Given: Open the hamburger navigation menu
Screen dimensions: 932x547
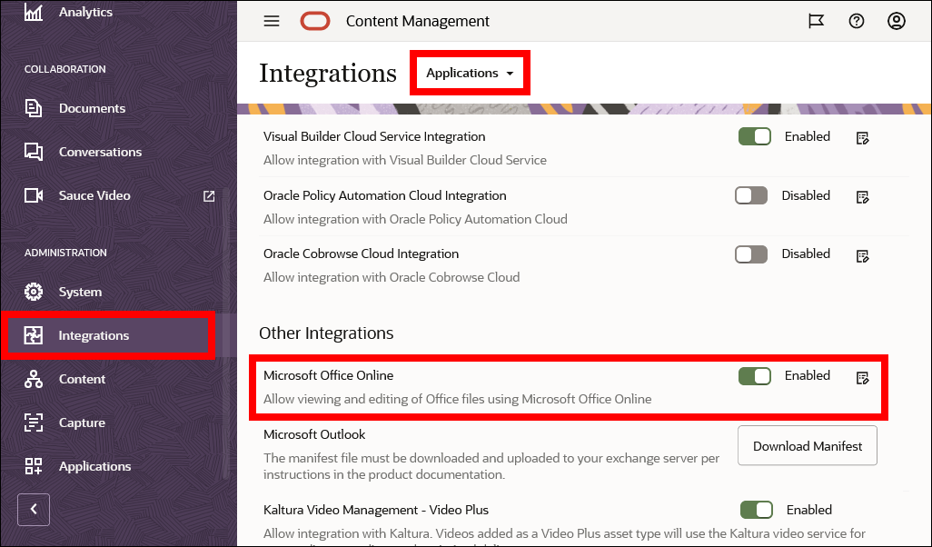Looking at the screenshot, I should pos(272,22).
